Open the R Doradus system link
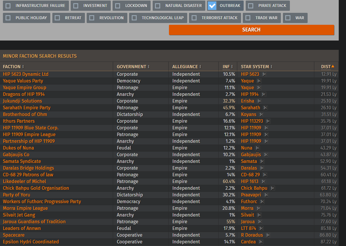 pos(252,235)
